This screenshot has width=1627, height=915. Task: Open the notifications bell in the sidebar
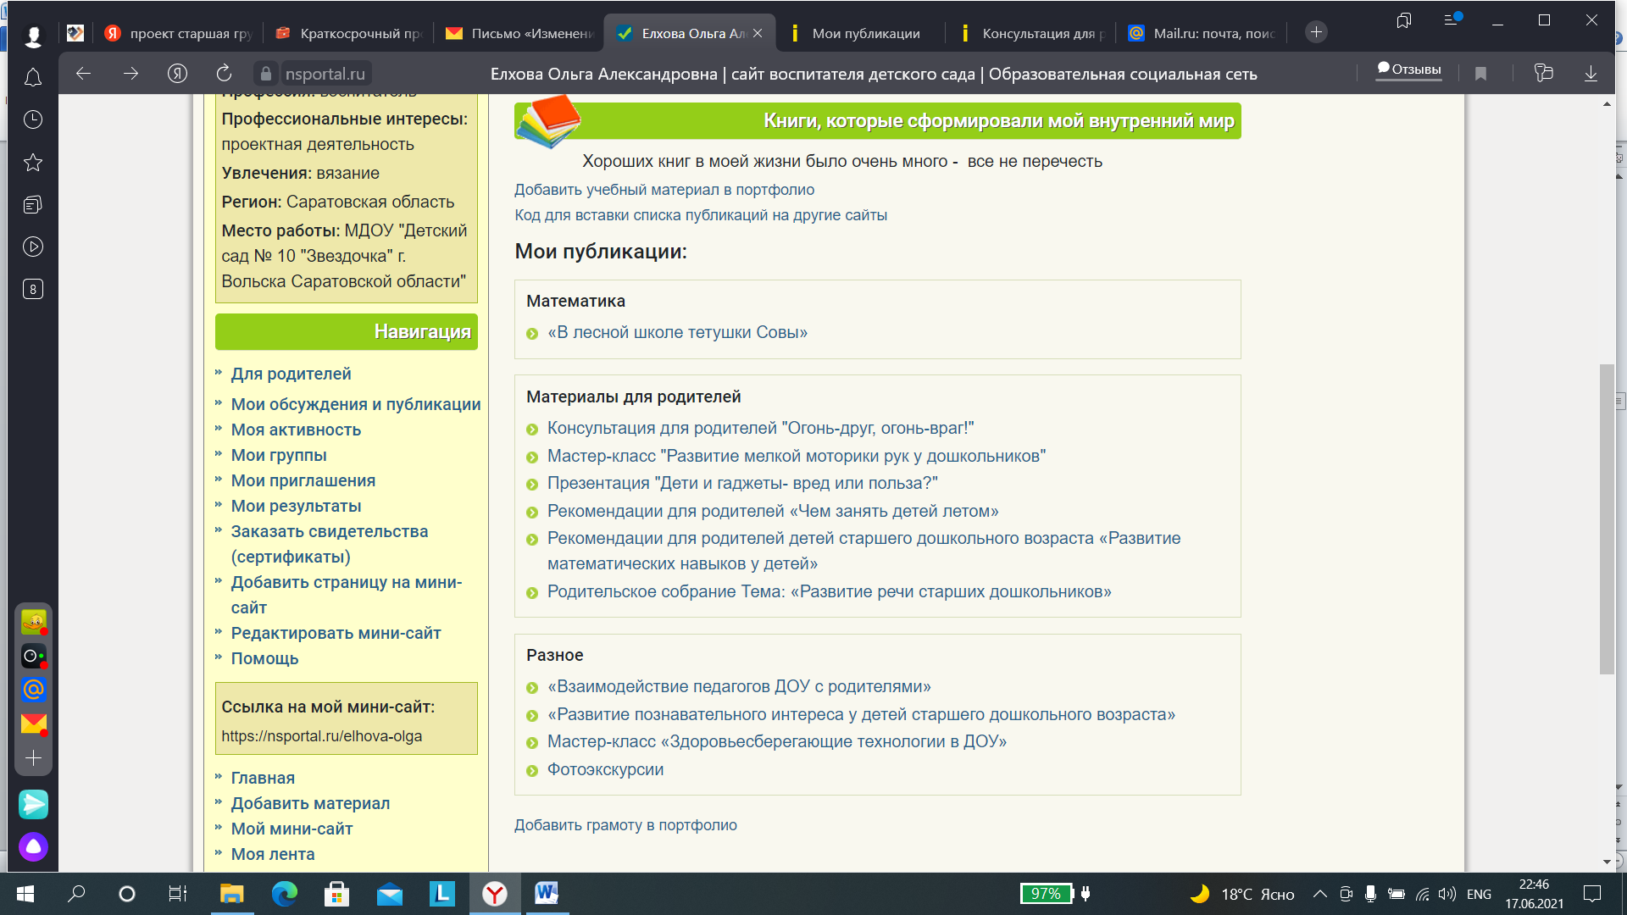33,78
